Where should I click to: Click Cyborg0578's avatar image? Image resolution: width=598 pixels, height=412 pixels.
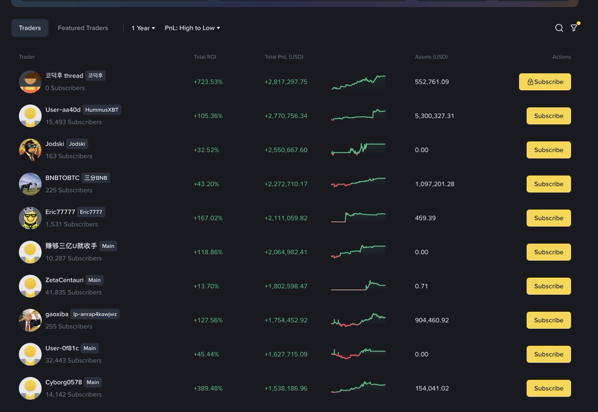coord(30,388)
